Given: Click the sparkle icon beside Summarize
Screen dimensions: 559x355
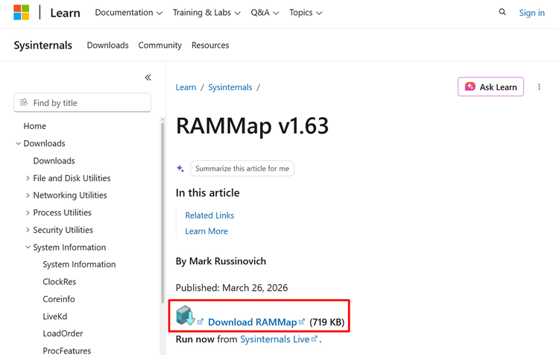Looking at the screenshot, I should tap(180, 169).
